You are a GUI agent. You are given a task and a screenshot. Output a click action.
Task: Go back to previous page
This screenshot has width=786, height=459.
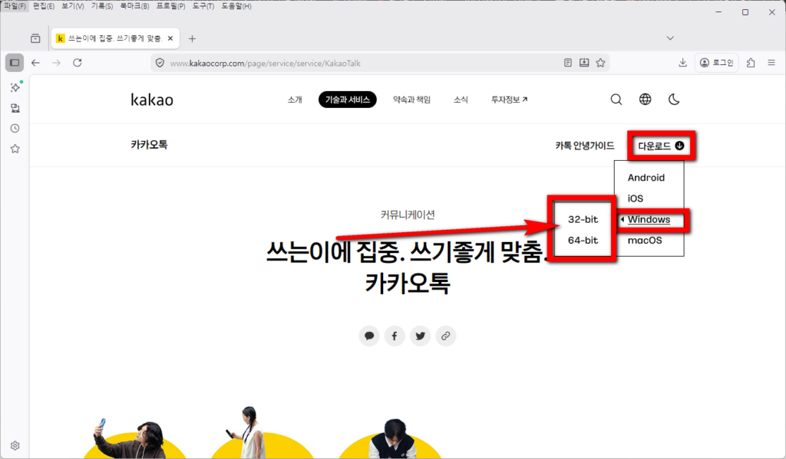(35, 63)
